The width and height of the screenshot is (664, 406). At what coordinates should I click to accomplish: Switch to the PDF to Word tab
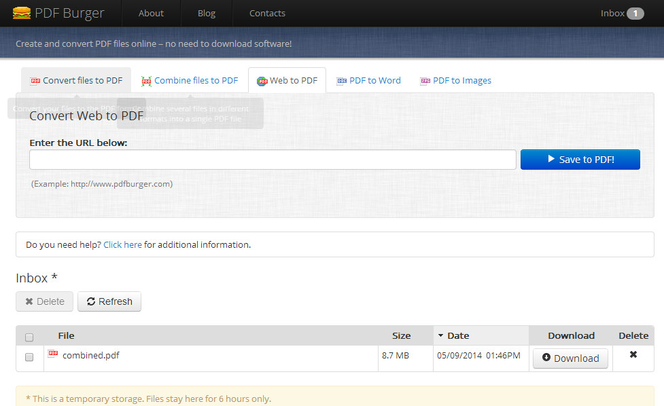point(369,80)
